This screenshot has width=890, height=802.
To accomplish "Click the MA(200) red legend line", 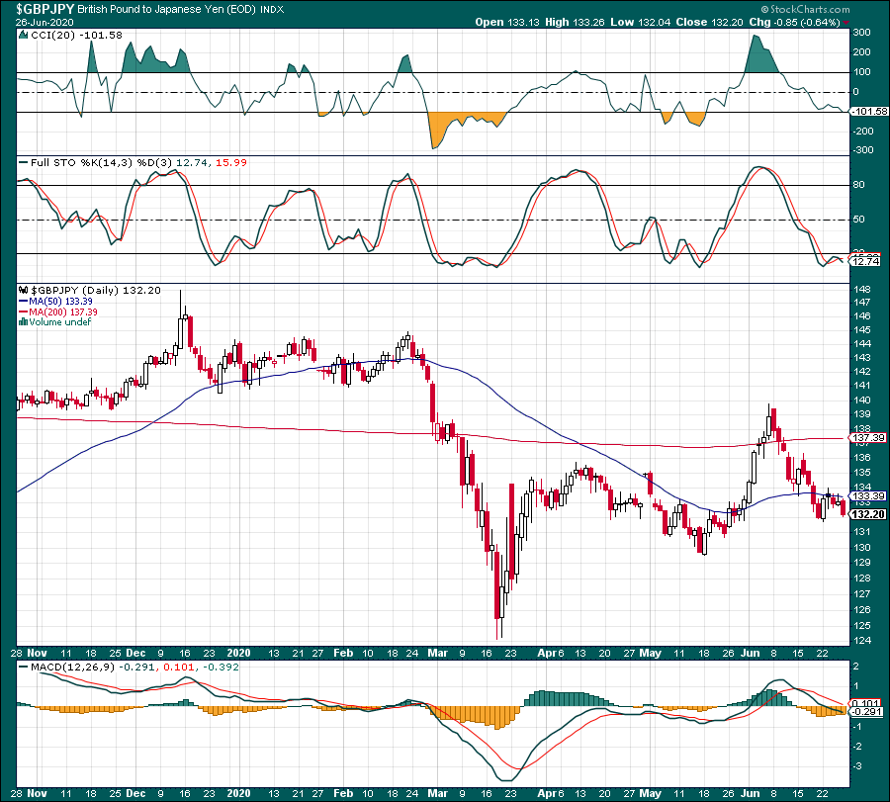I will (x=24, y=312).
